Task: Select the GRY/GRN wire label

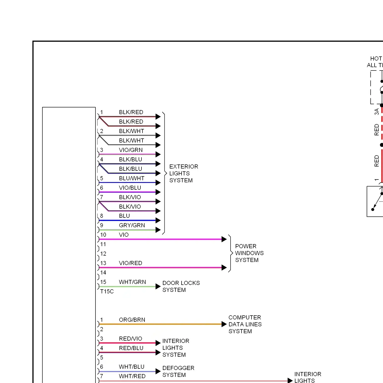Action: pyautogui.click(x=132, y=225)
